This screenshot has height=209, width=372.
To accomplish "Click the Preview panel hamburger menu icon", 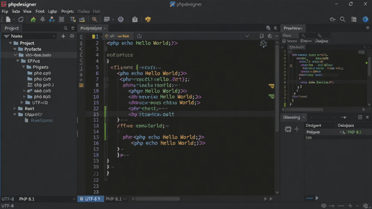I will click(x=368, y=28).
